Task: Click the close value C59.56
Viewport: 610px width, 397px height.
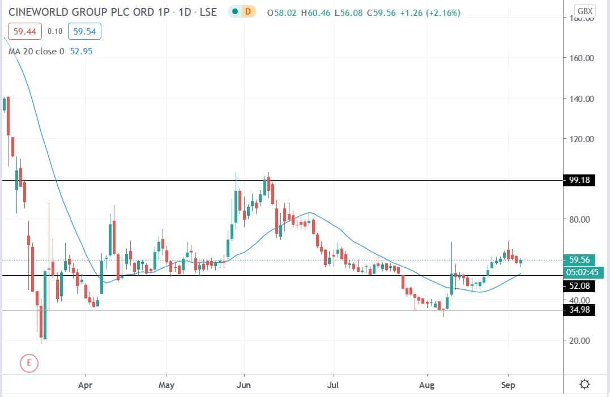Action: click(x=381, y=13)
